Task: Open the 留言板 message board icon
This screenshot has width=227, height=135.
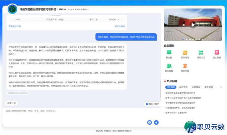Action: tap(169, 53)
